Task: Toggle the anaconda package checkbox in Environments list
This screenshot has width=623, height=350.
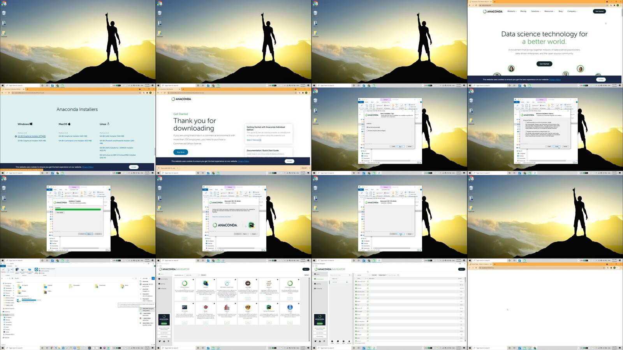Action: pos(356,288)
